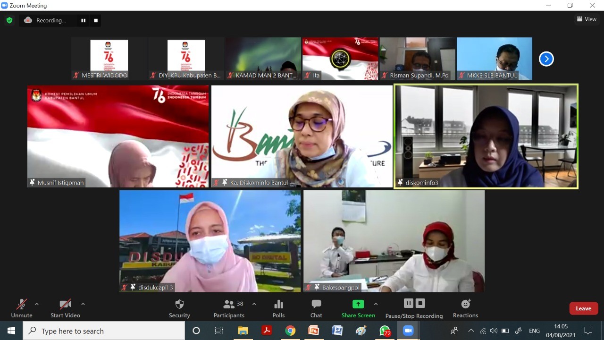
Task: Expand audio options arrow beside Unmute
Action: point(37,304)
